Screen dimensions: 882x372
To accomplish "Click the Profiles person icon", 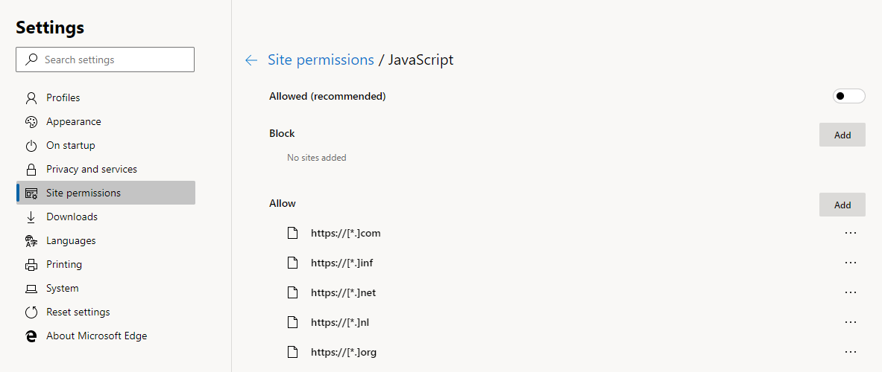I will tap(31, 98).
